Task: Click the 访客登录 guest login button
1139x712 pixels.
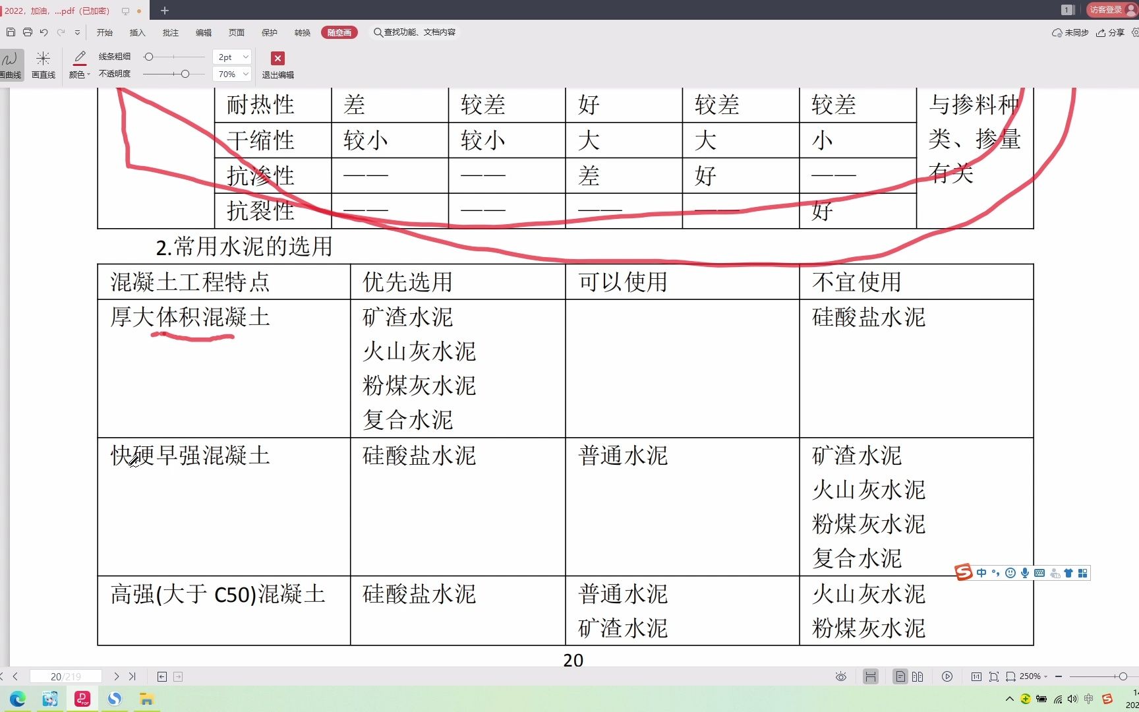Action: pos(1111,10)
